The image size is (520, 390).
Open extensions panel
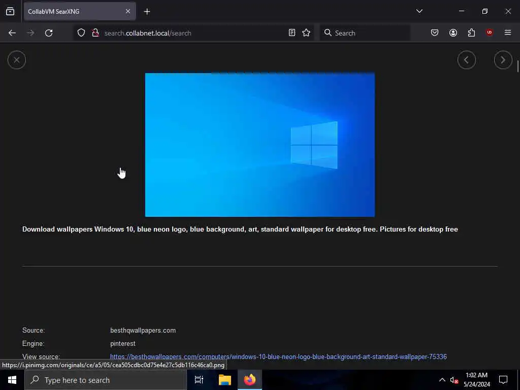tap(471, 32)
